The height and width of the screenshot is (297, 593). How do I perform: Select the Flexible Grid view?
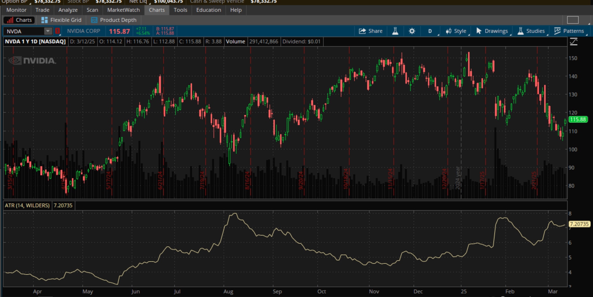[62, 20]
